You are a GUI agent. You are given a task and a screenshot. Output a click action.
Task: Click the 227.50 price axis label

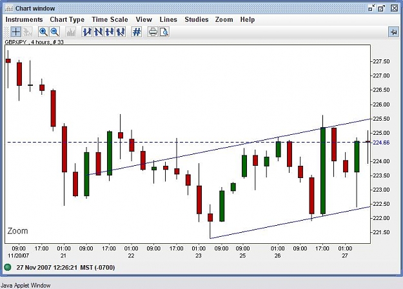click(x=381, y=61)
